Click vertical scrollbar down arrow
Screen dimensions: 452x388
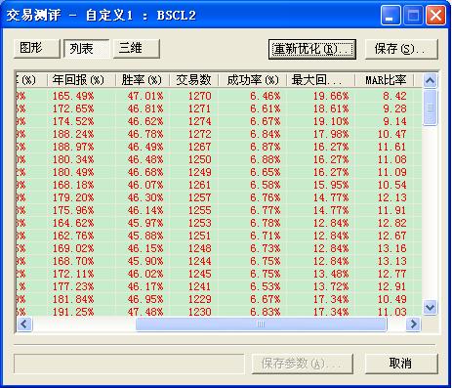pyautogui.click(x=431, y=307)
